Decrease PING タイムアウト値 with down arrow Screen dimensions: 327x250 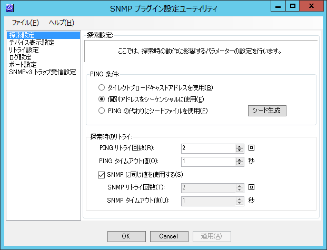click(x=240, y=164)
